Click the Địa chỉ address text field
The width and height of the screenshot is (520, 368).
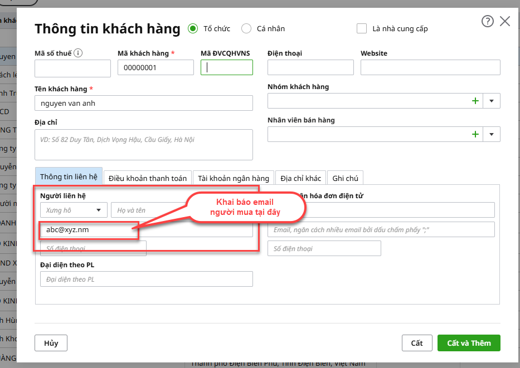coord(144,145)
